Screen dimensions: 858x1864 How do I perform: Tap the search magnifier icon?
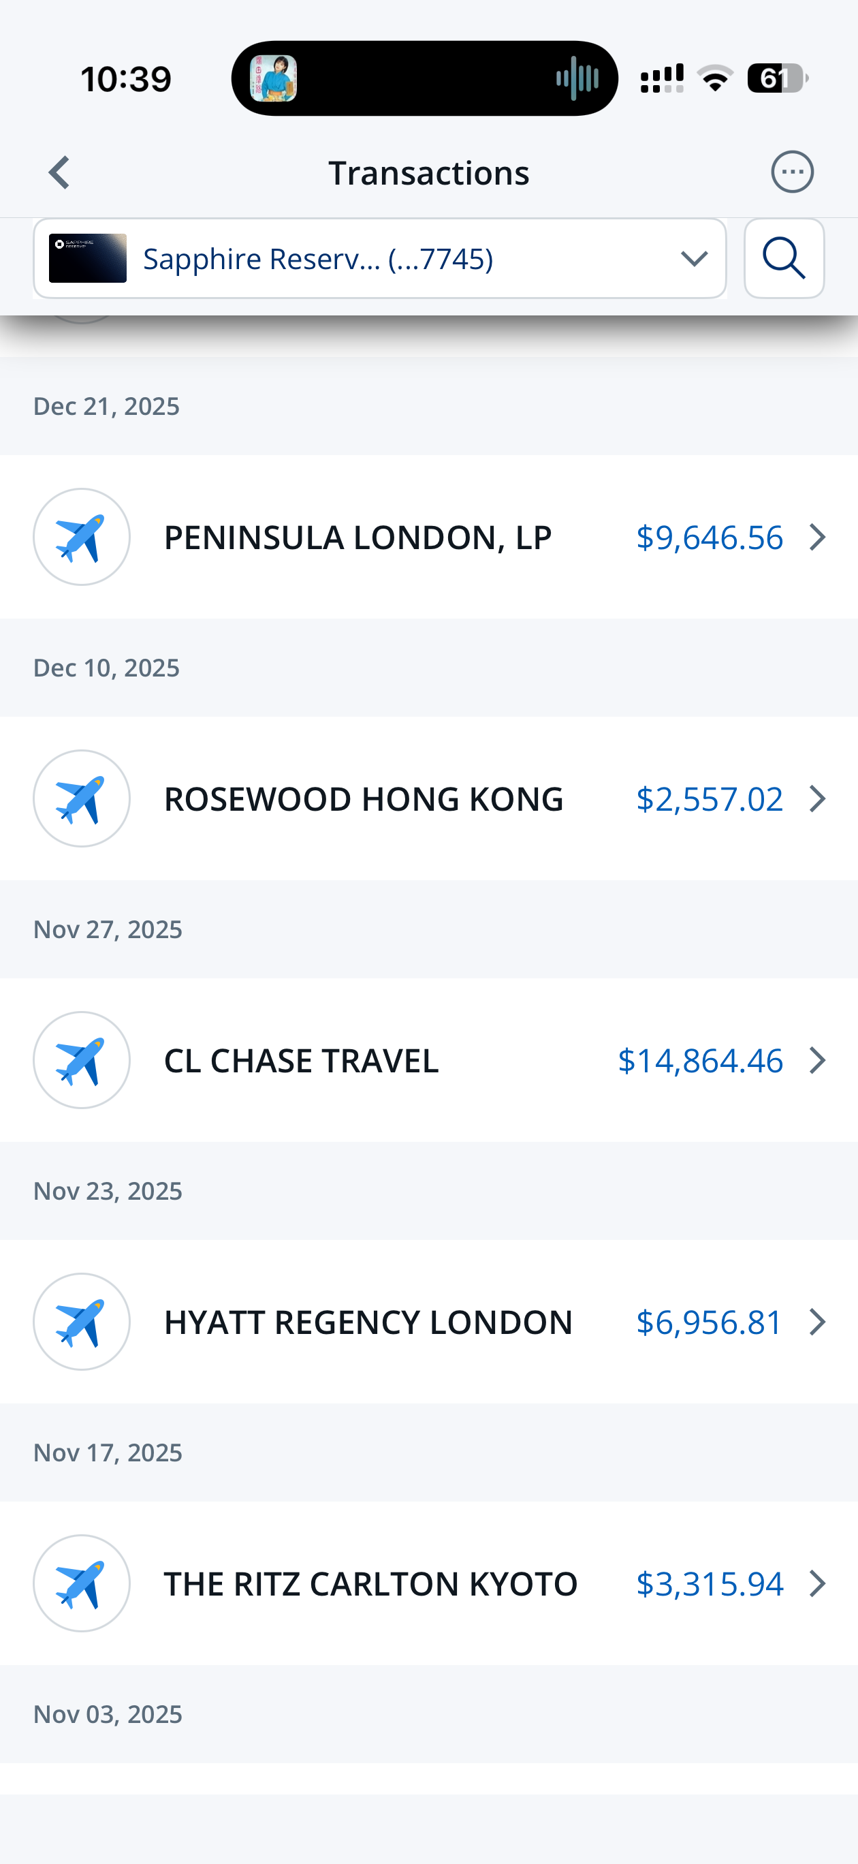point(784,258)
